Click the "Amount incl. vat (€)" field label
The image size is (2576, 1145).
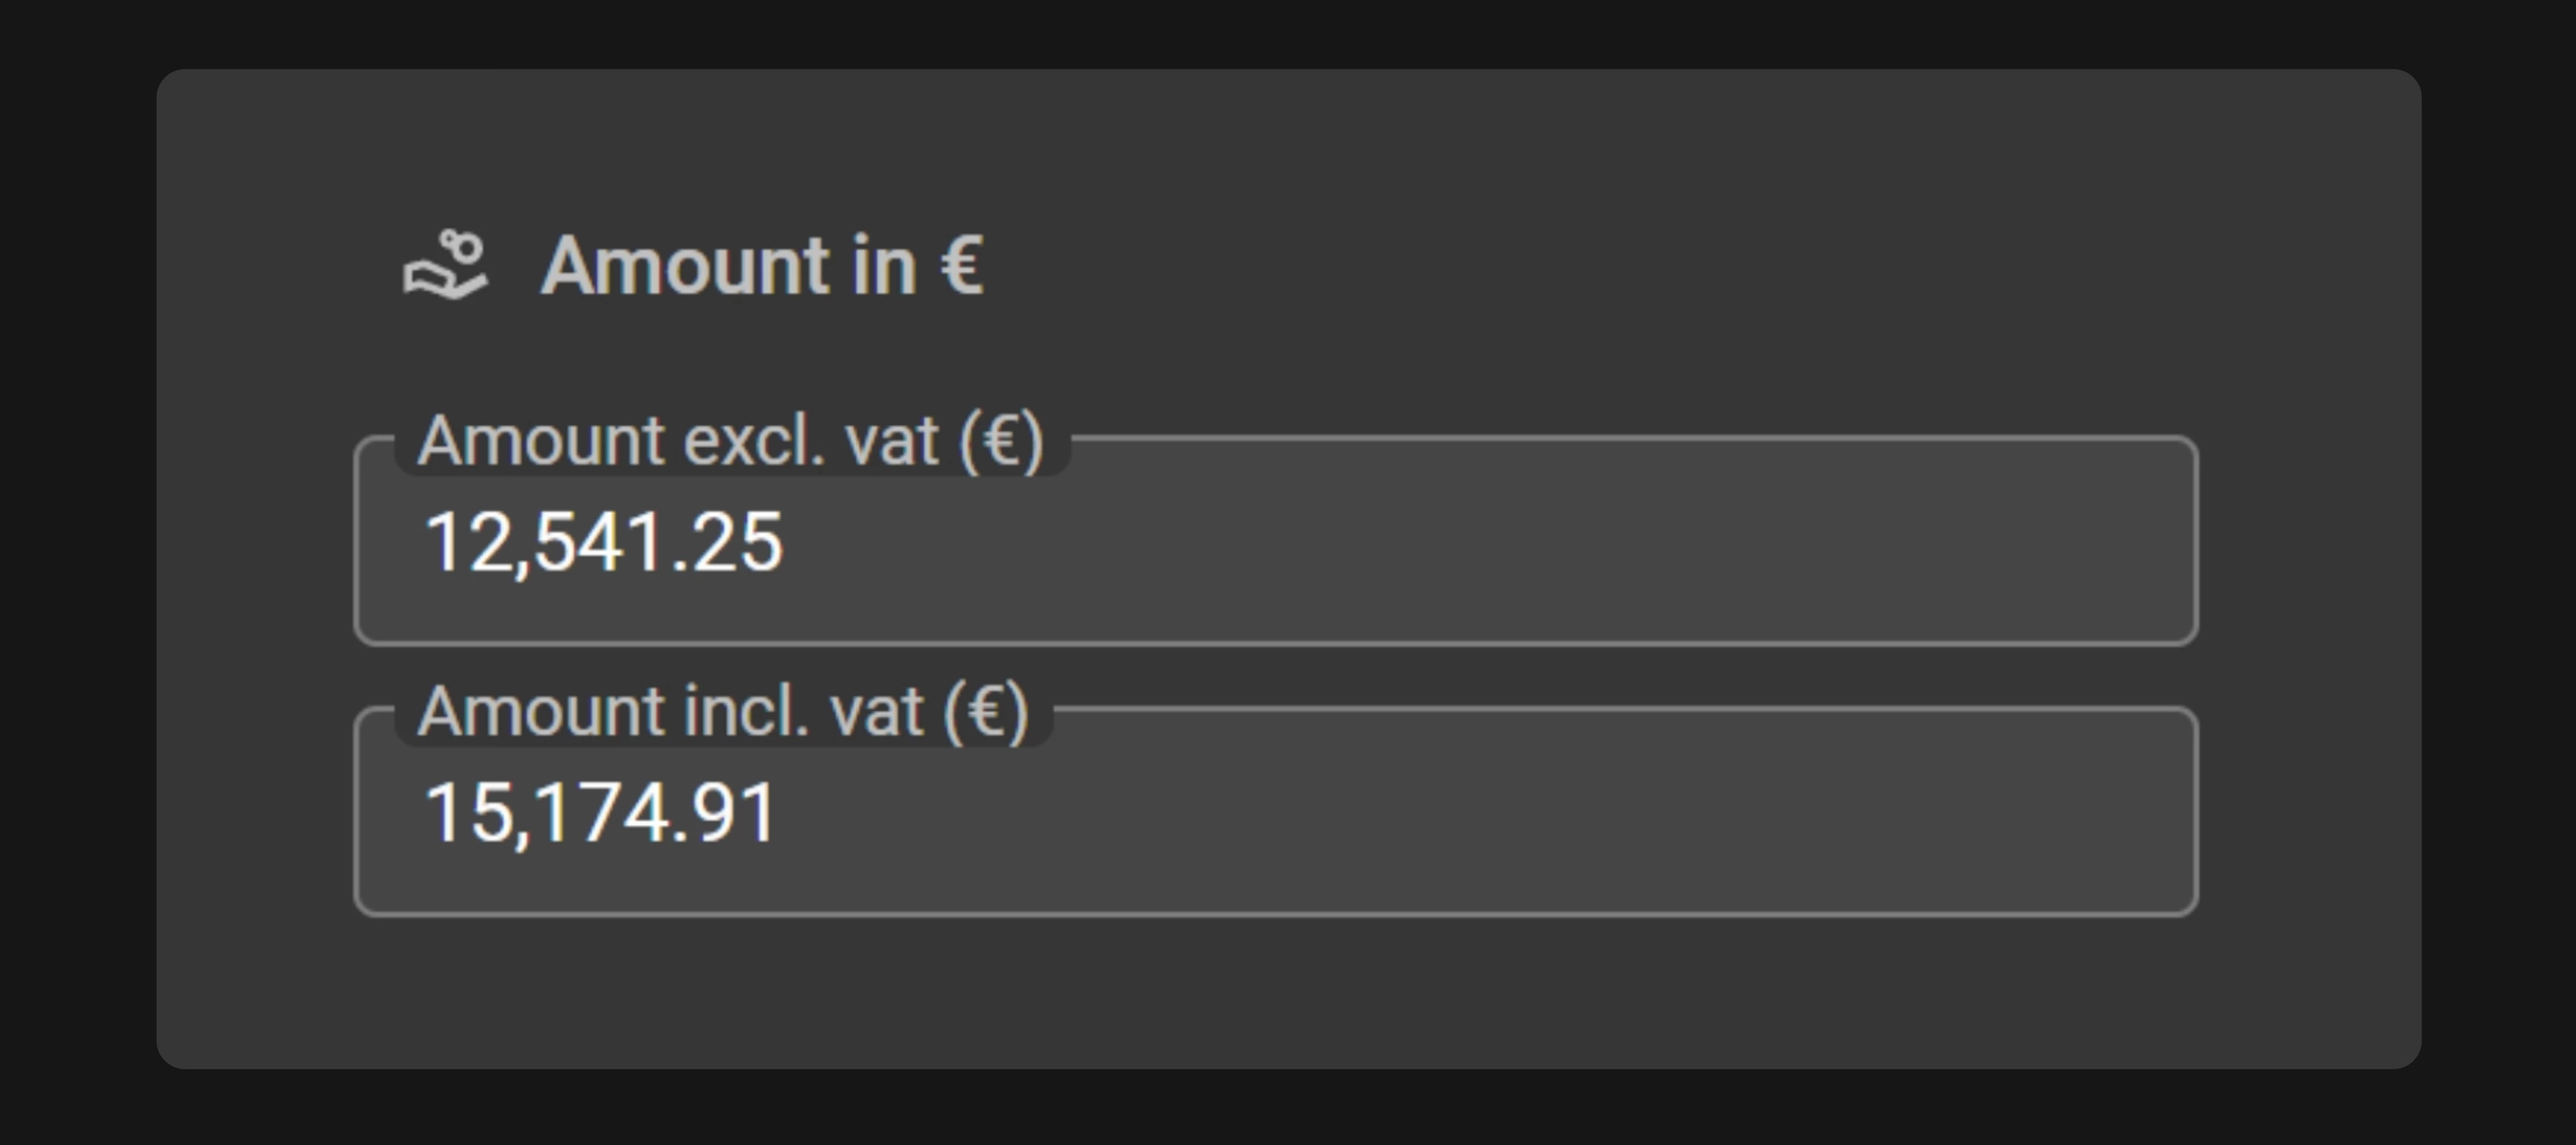pyautogui.click(x=722, y=712)
